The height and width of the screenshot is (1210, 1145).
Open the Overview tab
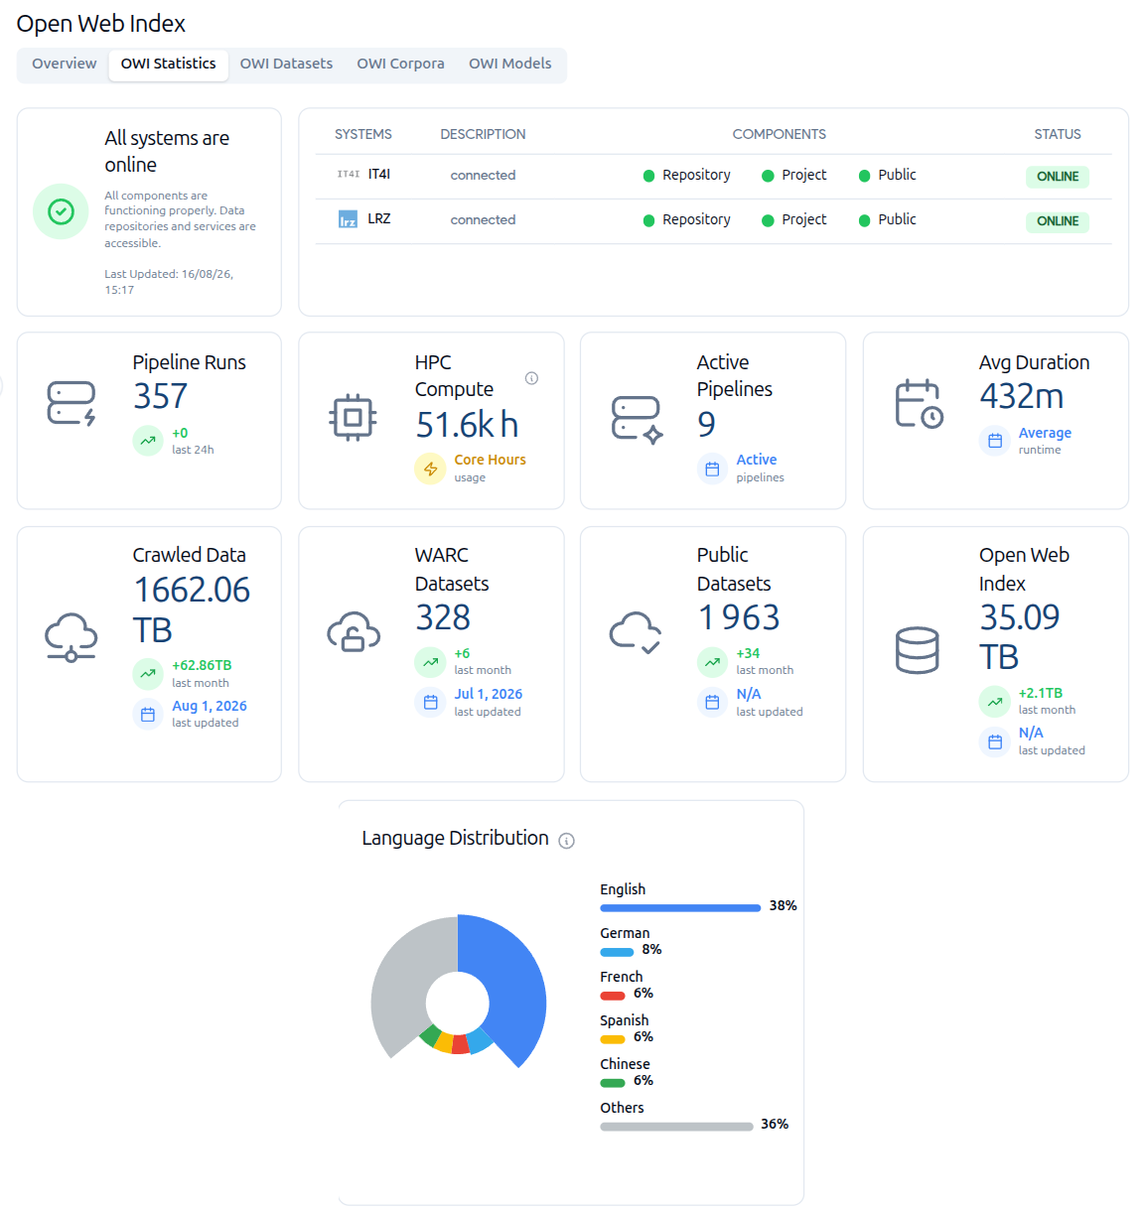coord(64,64)
